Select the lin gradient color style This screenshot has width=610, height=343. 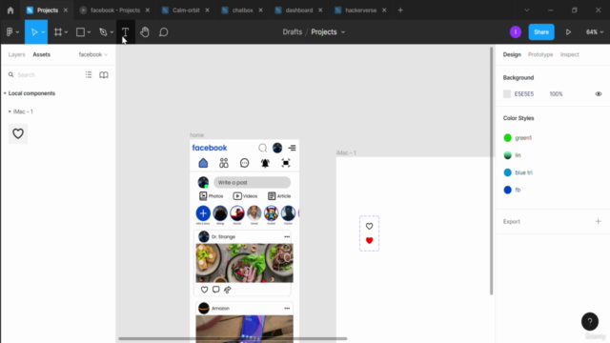click(x=513, y=155)
